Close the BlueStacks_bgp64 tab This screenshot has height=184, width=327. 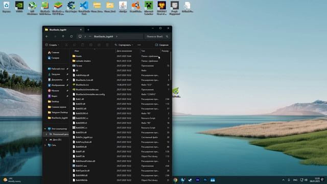pos(81,30)
